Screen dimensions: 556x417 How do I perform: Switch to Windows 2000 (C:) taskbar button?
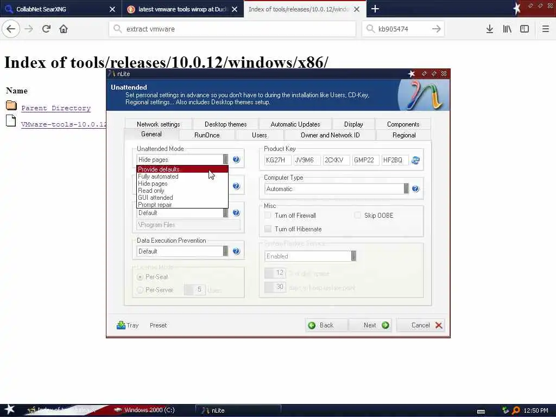(x=149, y=410)
